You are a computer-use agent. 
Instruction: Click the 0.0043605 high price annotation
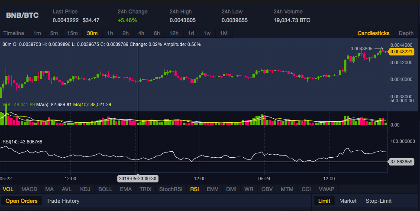[362, 49]
